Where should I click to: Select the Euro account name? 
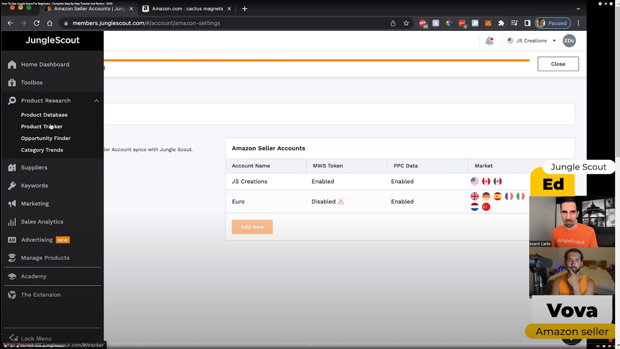(238, 202)
